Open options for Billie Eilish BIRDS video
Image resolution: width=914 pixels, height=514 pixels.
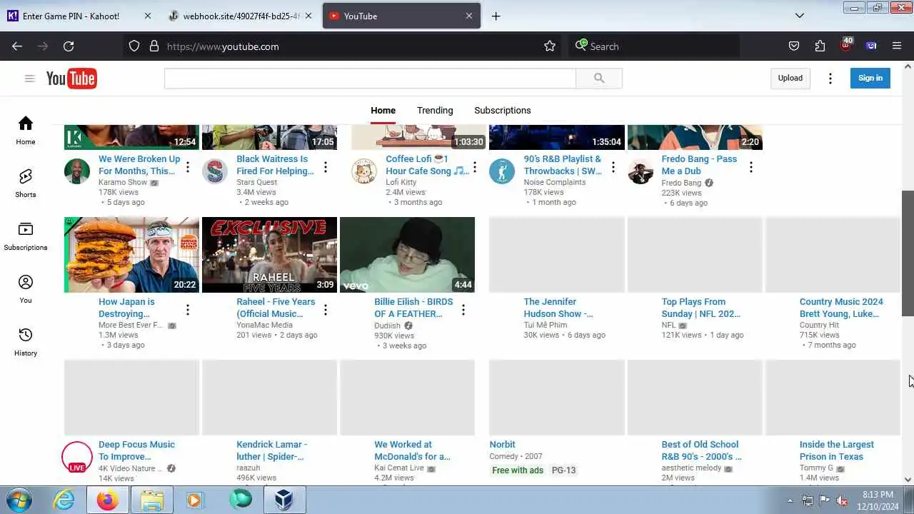tap(463, 310)
